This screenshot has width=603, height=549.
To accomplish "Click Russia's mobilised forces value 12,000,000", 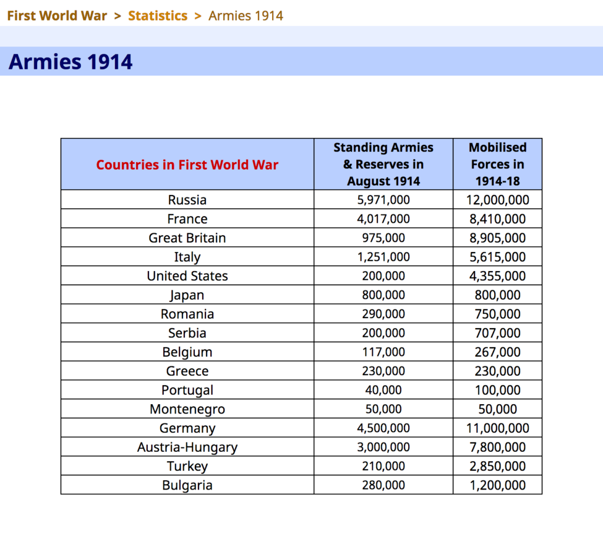I will (x=498, y=200).
